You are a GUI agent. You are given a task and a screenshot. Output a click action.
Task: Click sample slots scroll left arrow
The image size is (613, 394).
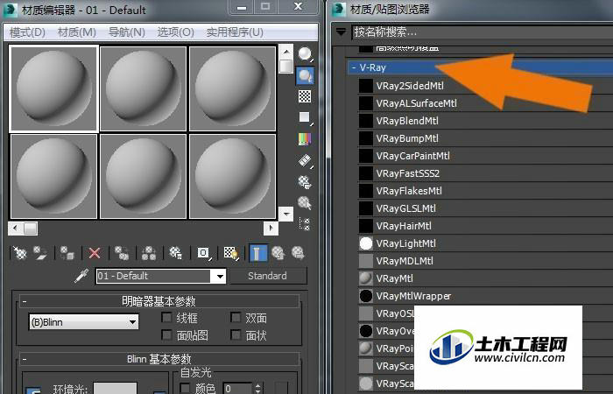tap(15, 228)
